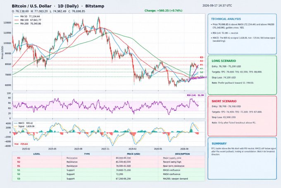Click the TECHNICAL ANALYSIS panel heading

226,19
